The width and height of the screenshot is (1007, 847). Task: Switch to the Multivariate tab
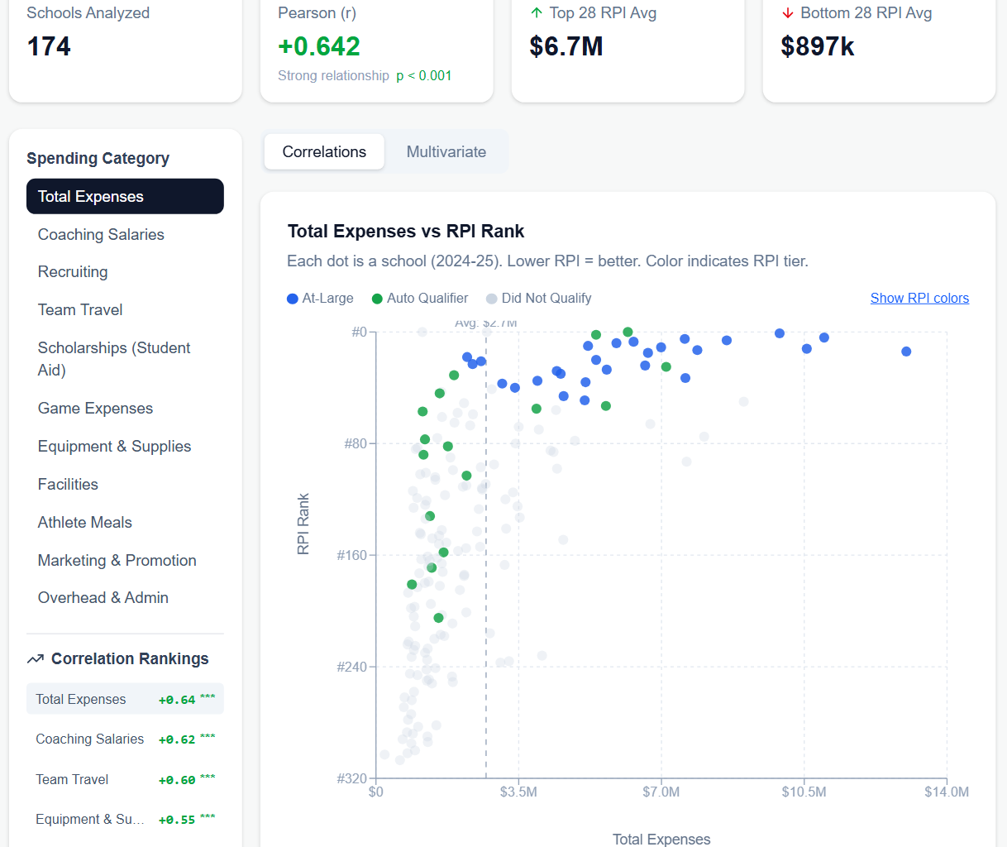click(446, 152)
